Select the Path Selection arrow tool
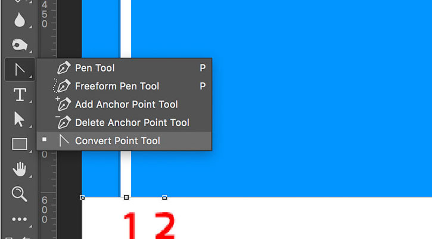This screenshot has width=432, height=239. tap(19, 119)
